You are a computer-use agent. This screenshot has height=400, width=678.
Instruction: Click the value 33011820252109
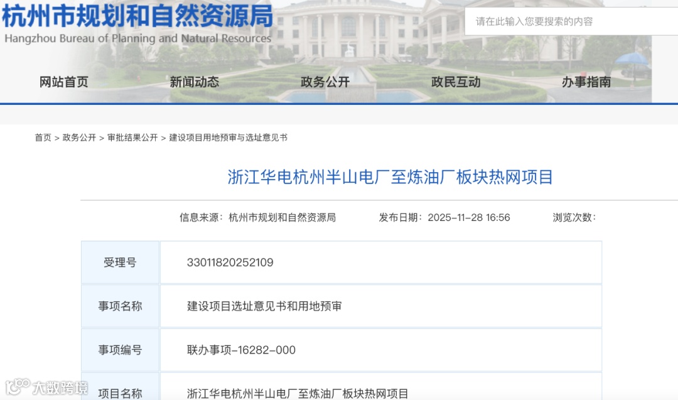click(230, 262)
